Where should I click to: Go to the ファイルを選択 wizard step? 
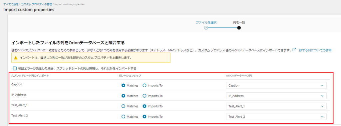pyautogui.click(x=206, y=22)
